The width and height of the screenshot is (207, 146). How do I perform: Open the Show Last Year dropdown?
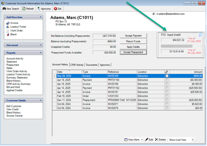click(193, 140)
